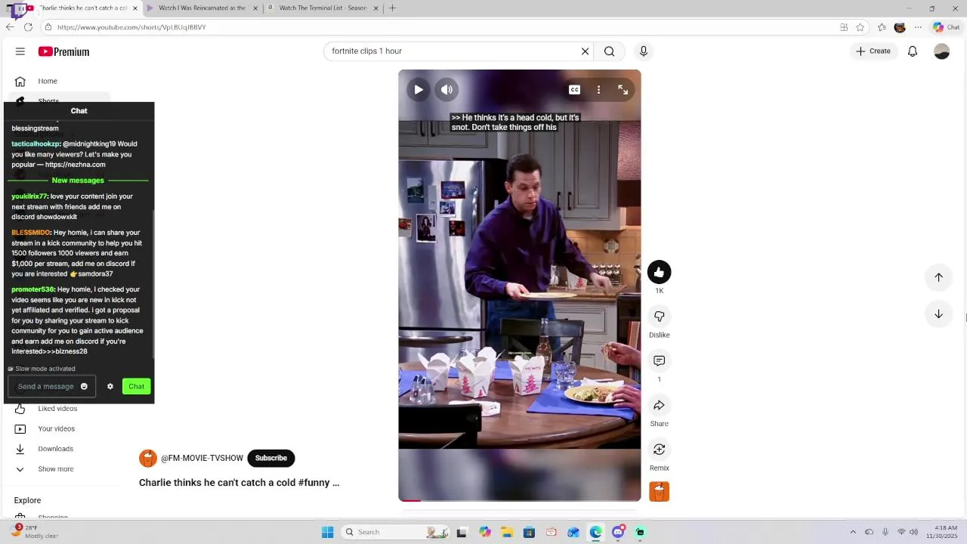Open the Create menu

click(873, 51)
